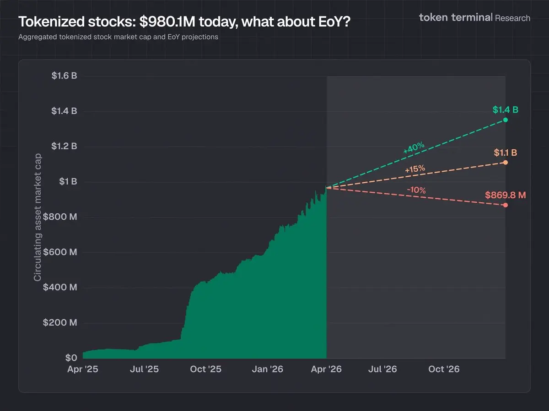Click the Jul '26 x-axis label
The height and width of the screenshot is (411, 549).
pos(382,369)
